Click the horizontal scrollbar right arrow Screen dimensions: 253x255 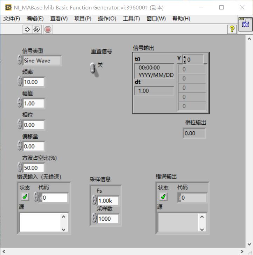[x=242, y=251]
